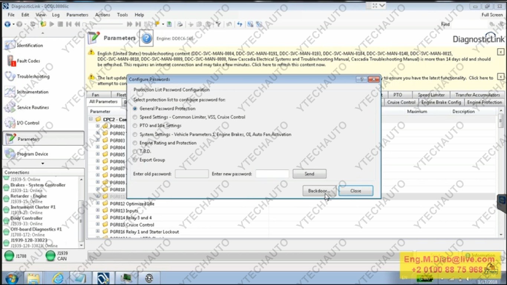Select the T.B.D. radio option
Screen dimensions: 507x285
135,151
